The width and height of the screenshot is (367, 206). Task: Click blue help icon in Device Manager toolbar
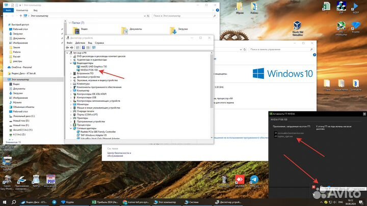[x=83, y=48]
